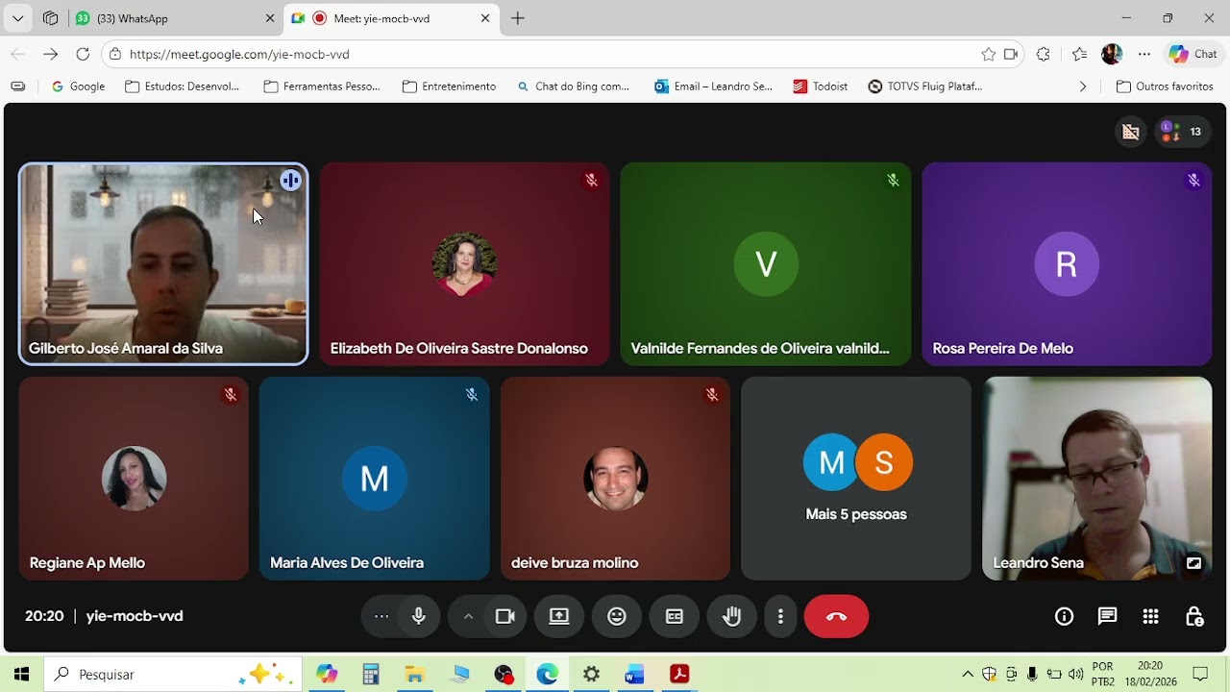Open Meet activities grid icon
1230x692 pixels.
click(x=1150, y=616)
